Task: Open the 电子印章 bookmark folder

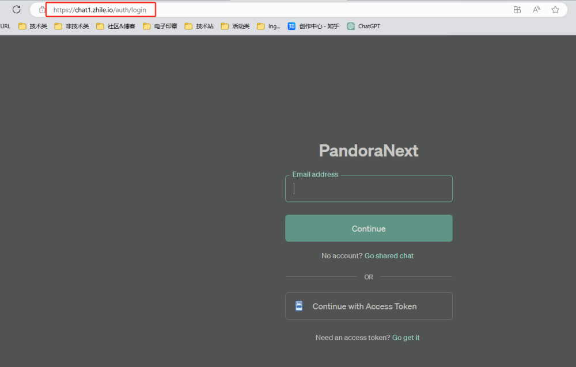Action: pyautogui.click(x=160, y=26)
